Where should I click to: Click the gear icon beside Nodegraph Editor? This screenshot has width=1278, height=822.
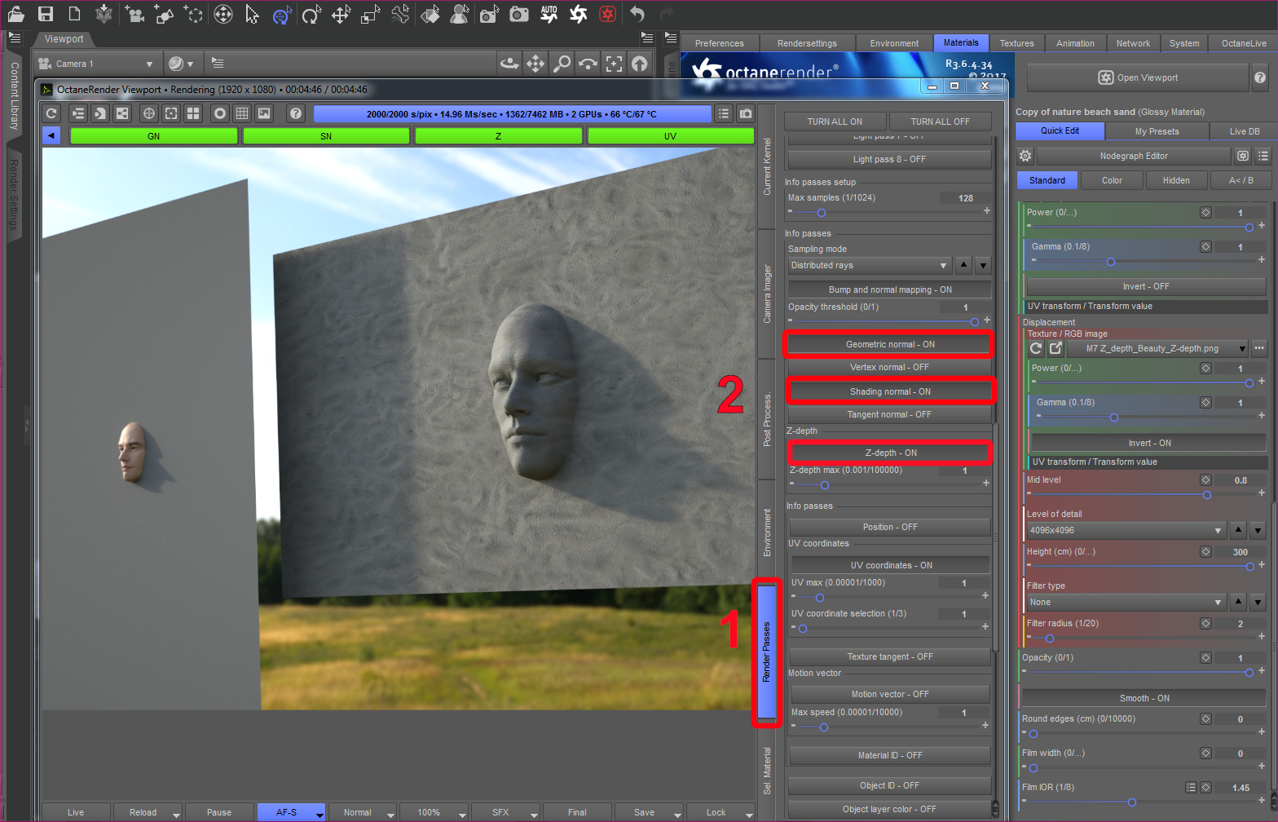pos(1025,156)
